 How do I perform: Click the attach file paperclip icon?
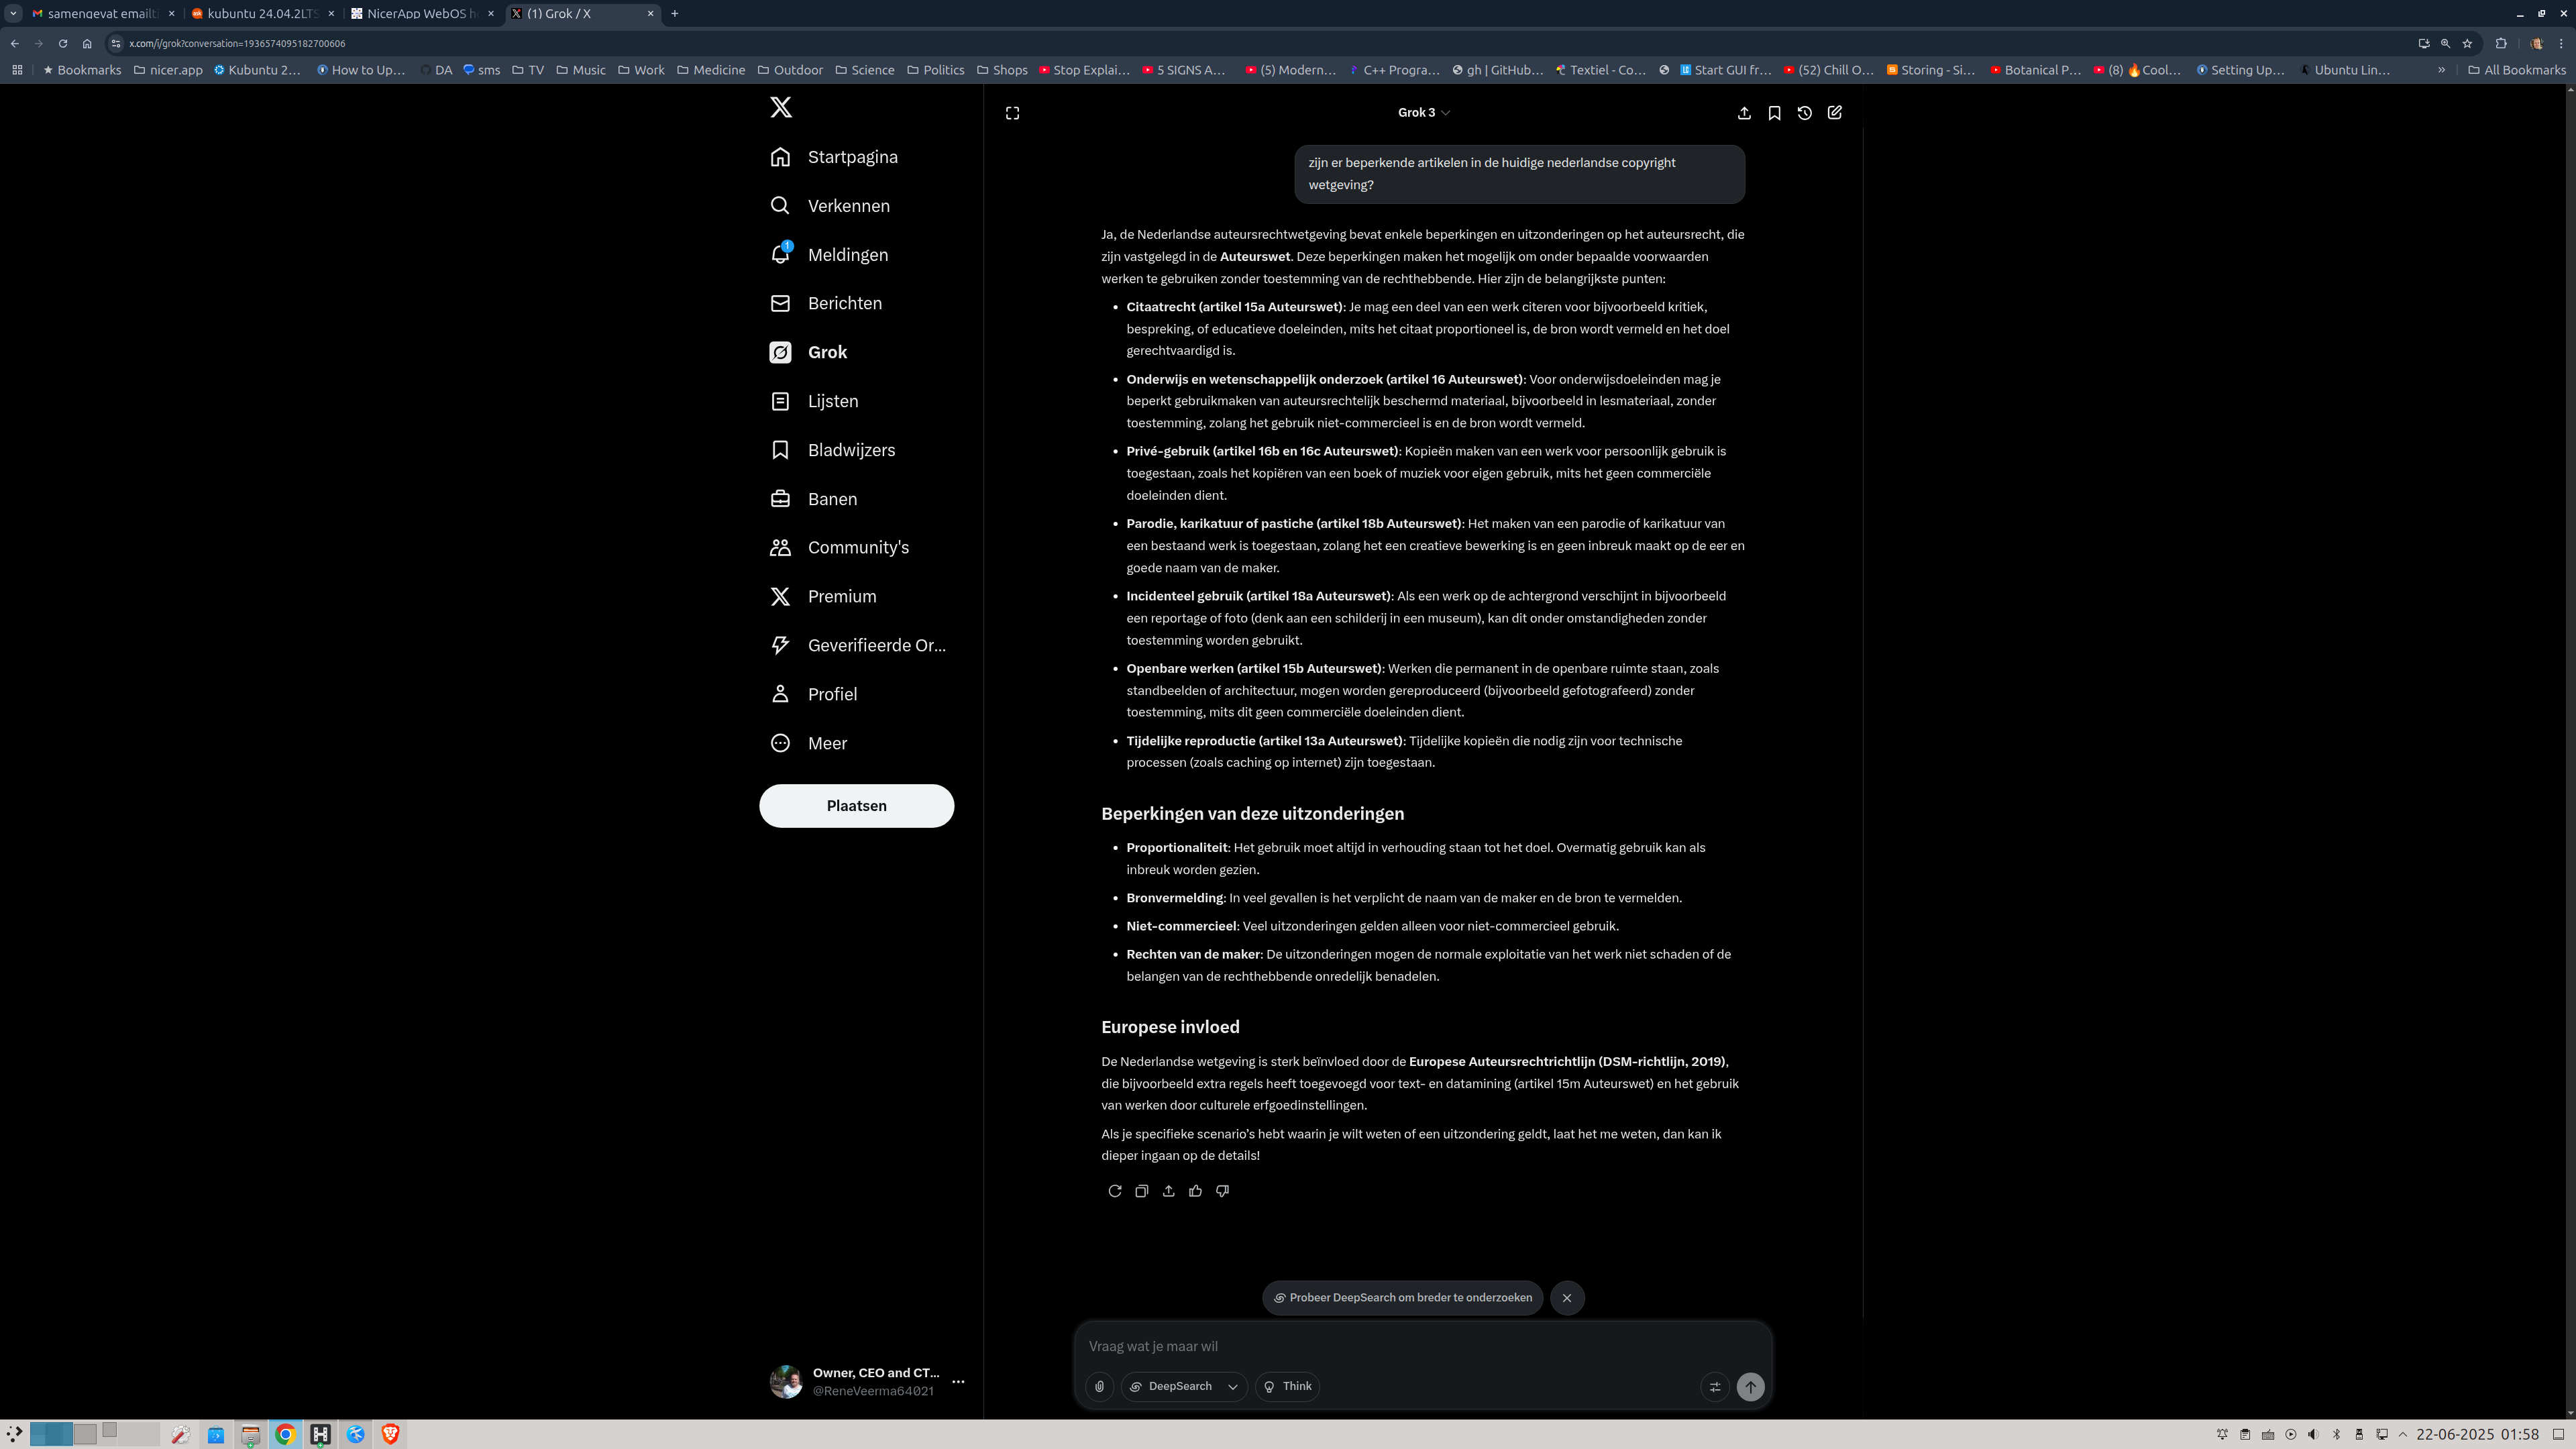pos(1099,1386)
